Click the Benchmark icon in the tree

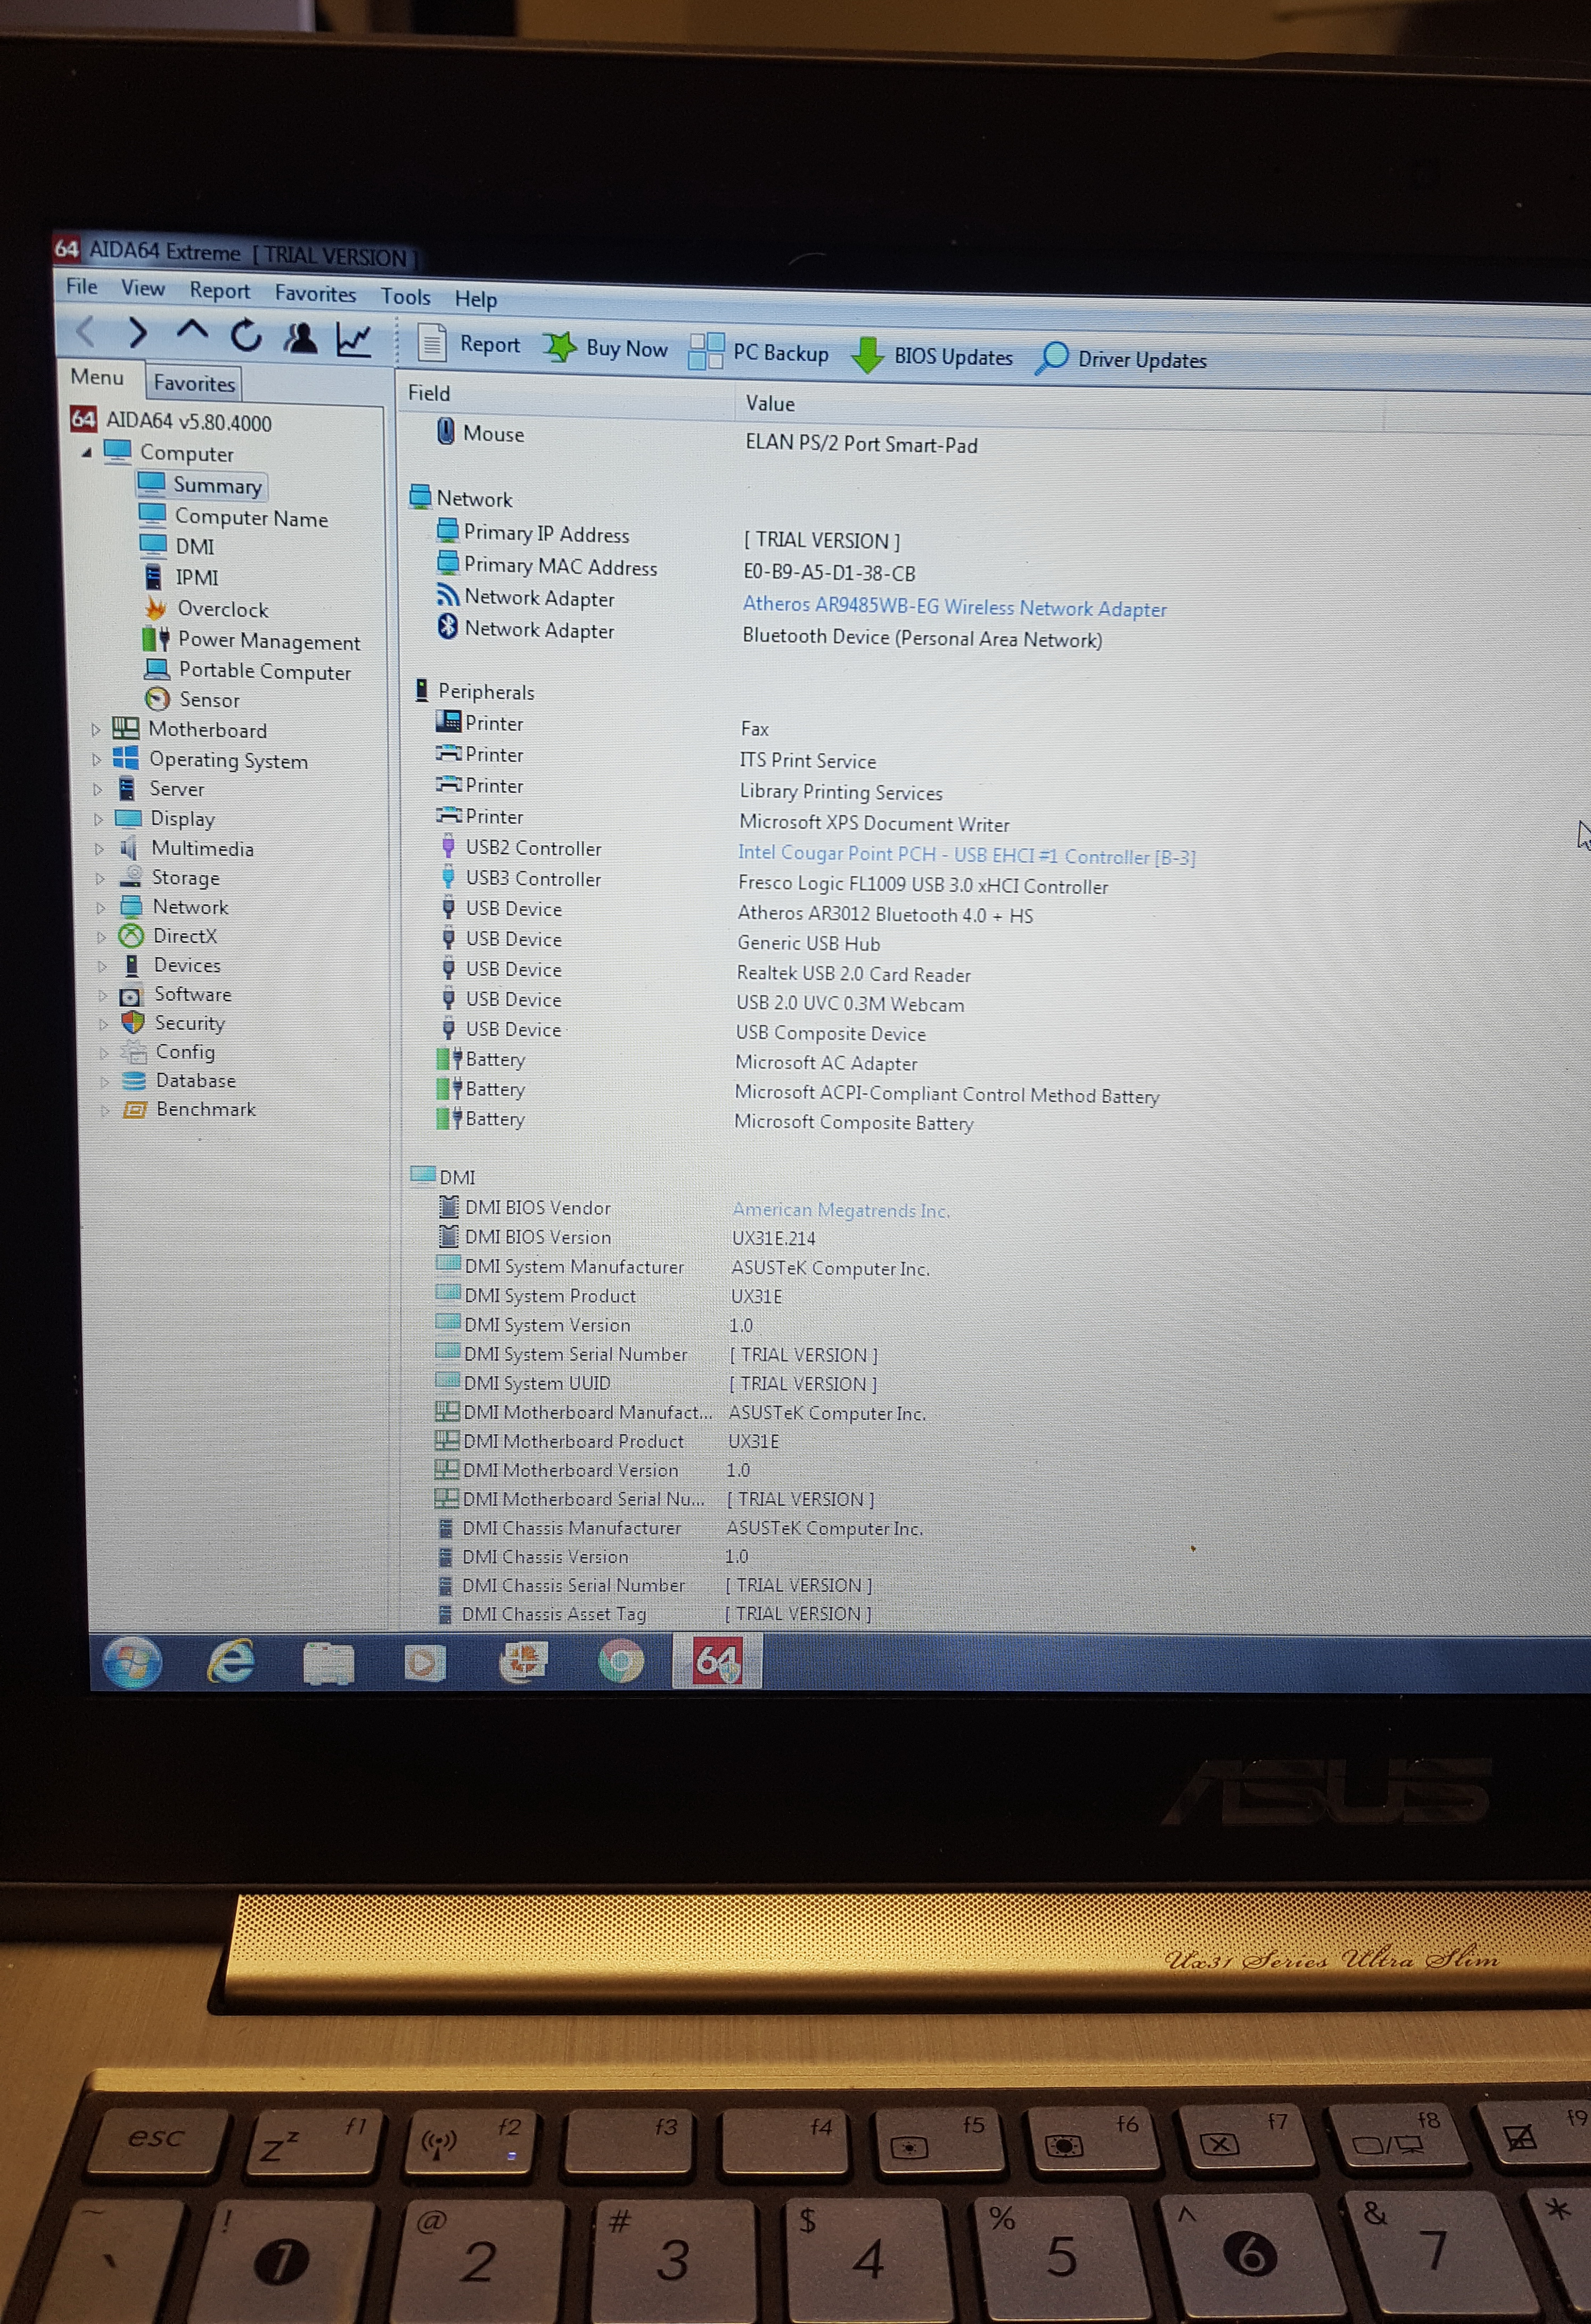[x=135, y=1110]
